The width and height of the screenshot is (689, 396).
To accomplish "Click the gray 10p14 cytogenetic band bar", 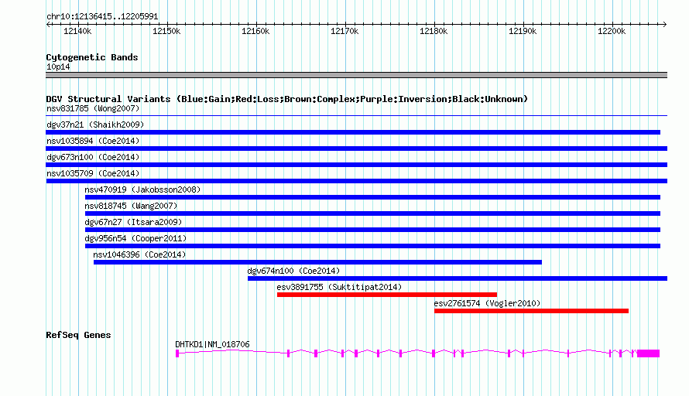I will tap(356, 75).
